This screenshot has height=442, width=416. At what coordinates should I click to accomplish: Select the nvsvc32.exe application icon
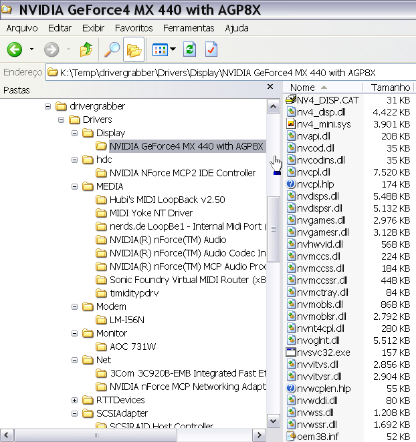(x=291, y=353)
